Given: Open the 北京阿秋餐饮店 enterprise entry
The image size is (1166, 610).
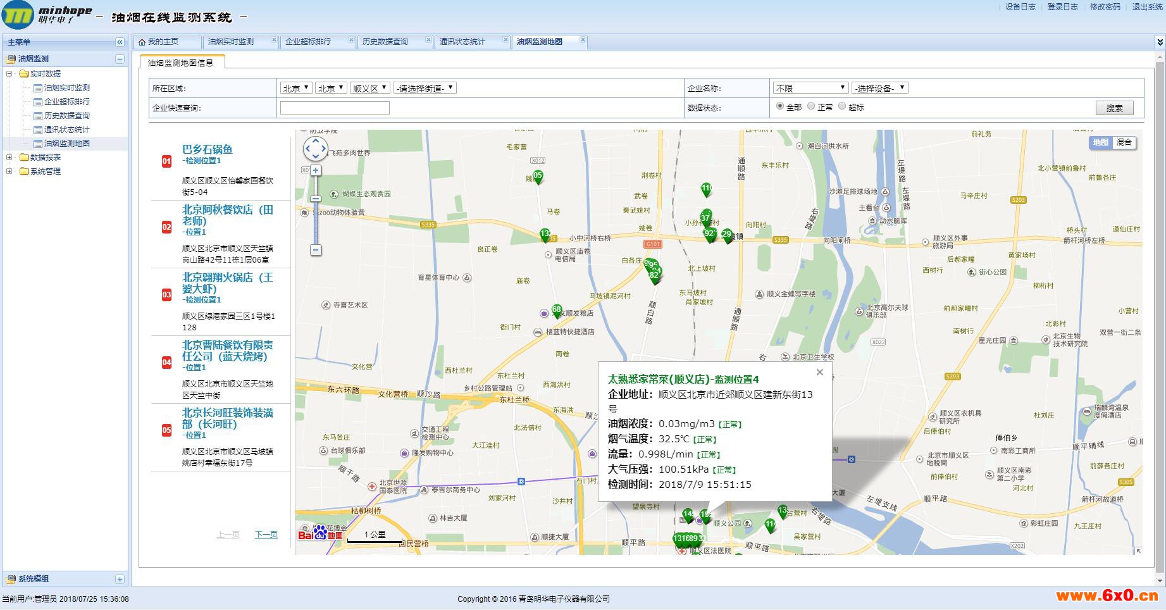Looking at the screenshot, I should point(228,215).
